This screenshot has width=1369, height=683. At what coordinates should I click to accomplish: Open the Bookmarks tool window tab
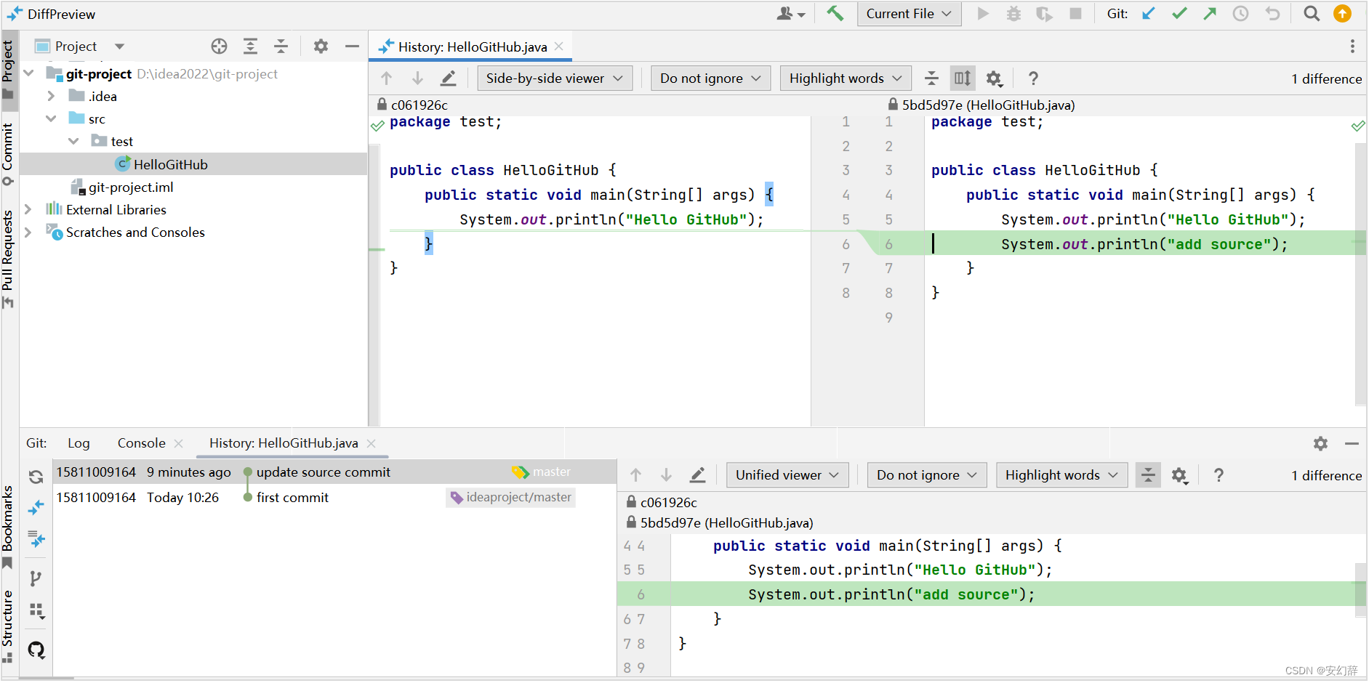click(8, 526)
